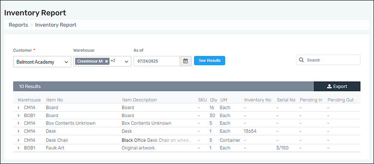Click the Pending Out column header
Image resolution: width=374 pixels, height=164 pixels.
341,100
